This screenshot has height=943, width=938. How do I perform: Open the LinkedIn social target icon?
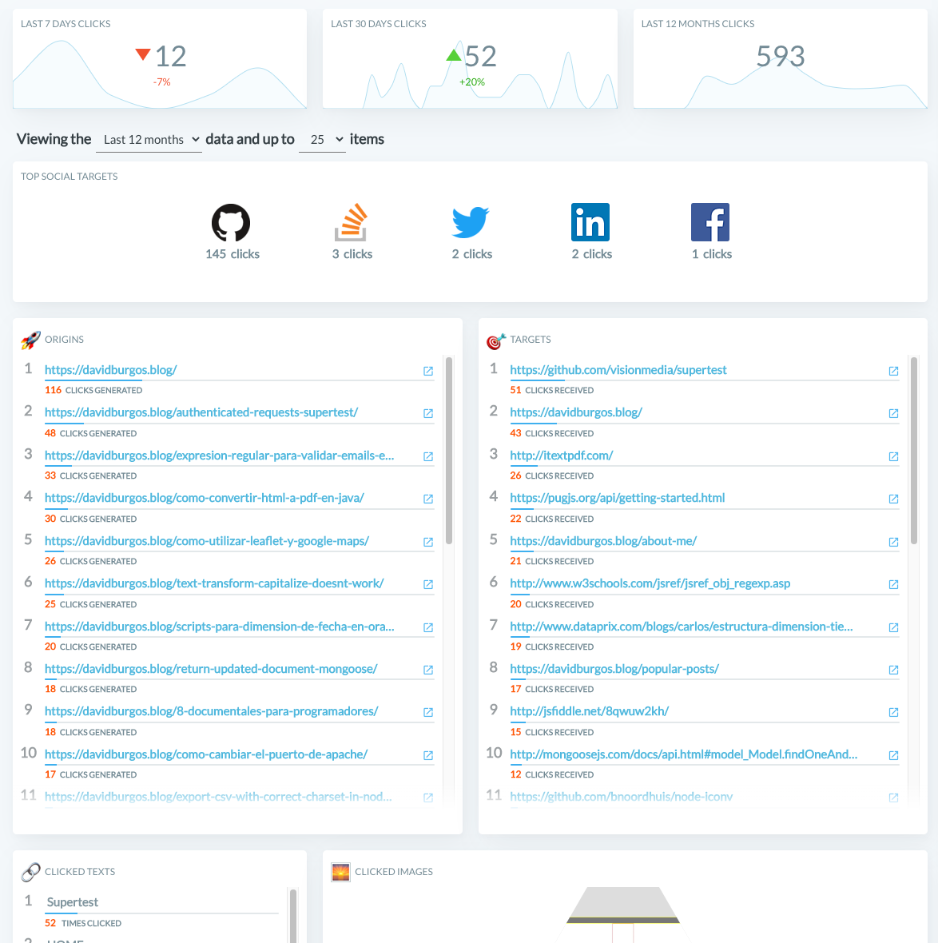[590, 222]
